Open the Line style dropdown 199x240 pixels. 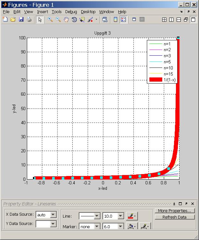pyautogui.click(x=97, y=216)
